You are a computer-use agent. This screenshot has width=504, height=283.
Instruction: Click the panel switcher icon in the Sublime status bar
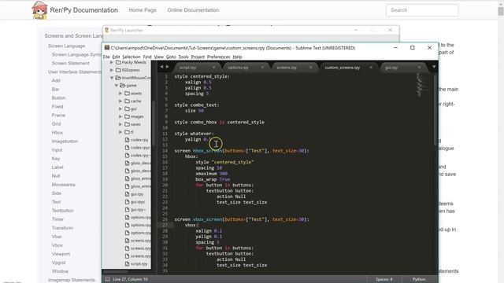[107, 279]
